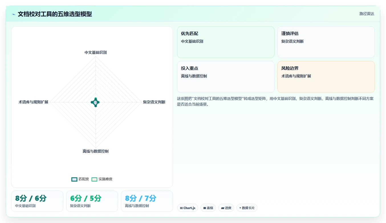386x223 pixels.
Task: Open the 投入重点 card
Action: pyautogui.click(x=225, y=77)
